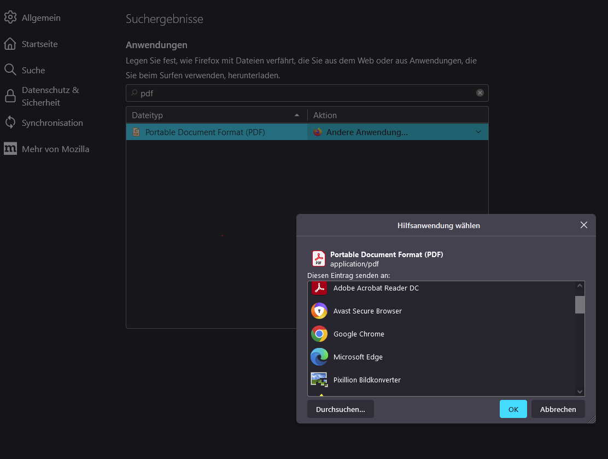Open Mehr von Mozilla

55,149
